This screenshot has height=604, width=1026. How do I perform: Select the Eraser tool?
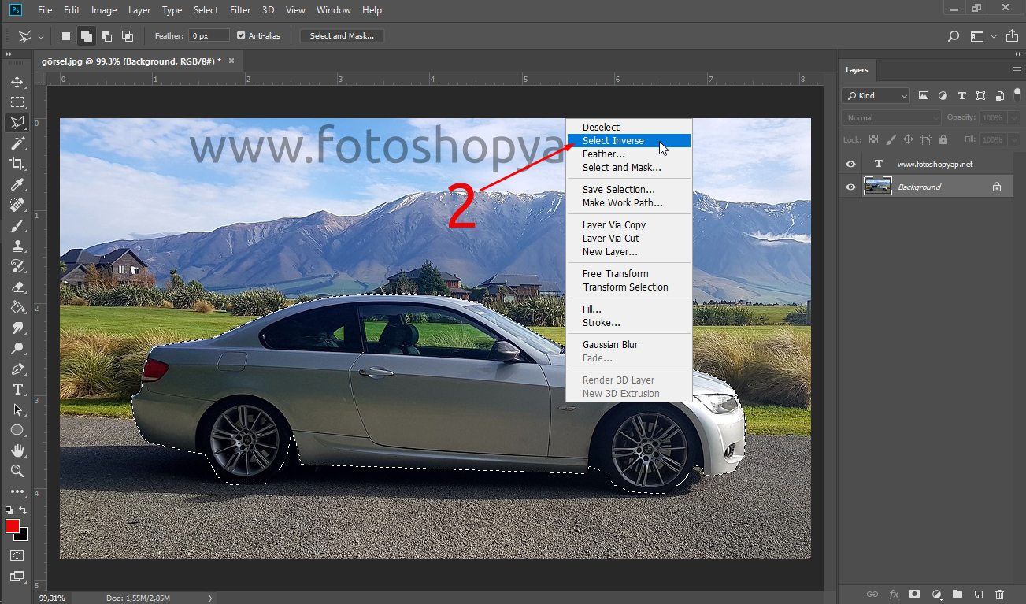point(17,287)
